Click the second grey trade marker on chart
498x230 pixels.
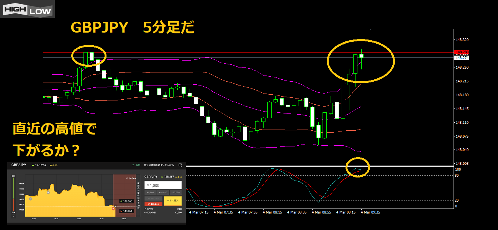pos(48,192)
